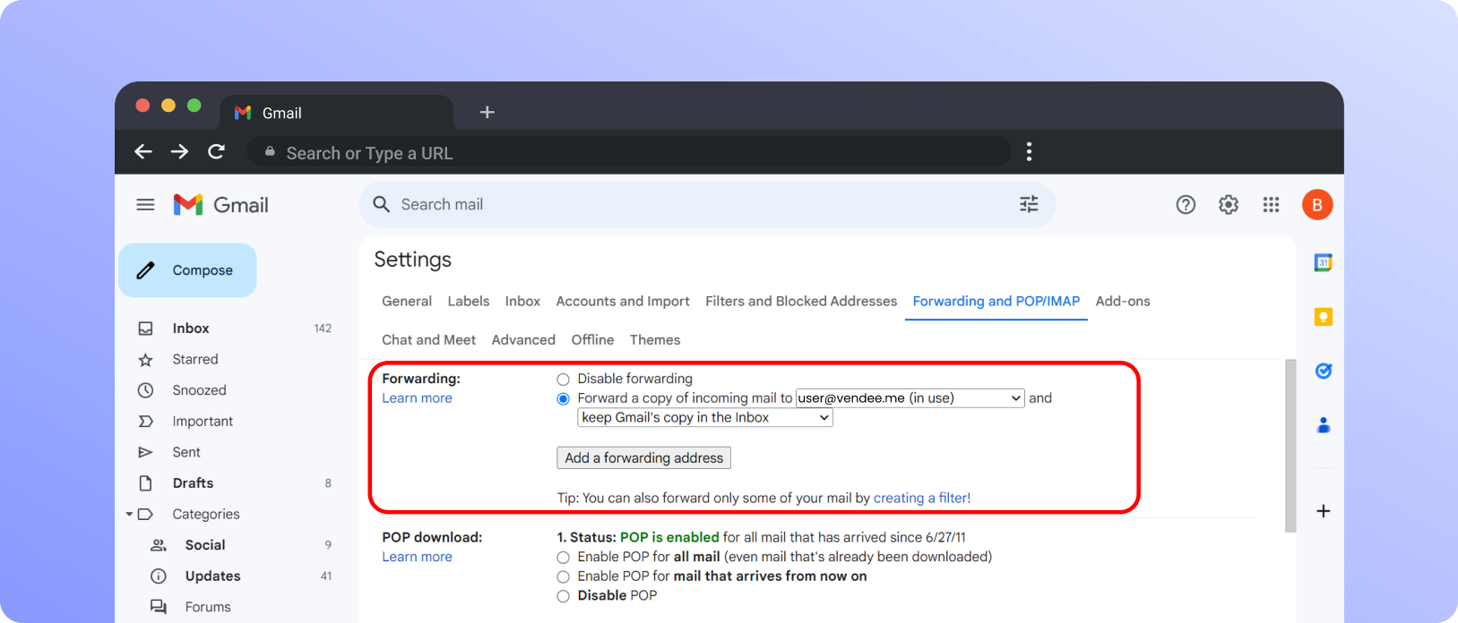Screen dimensions: 1458x623
Task: Open Chat and Meet tab
Action: pyautogui.click(x=429, y=340)
